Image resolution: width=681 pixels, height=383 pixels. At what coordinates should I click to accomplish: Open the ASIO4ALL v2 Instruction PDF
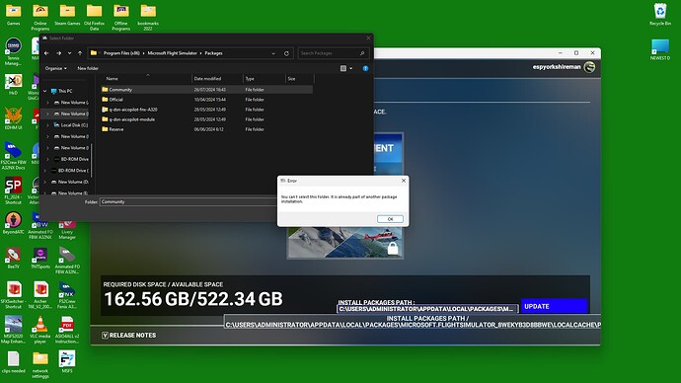point(67,330)
